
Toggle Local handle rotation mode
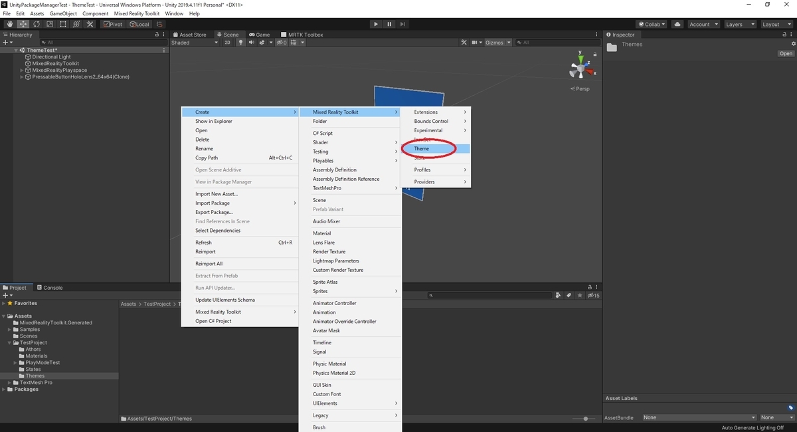pyautogui.click(x=139, y=24)
